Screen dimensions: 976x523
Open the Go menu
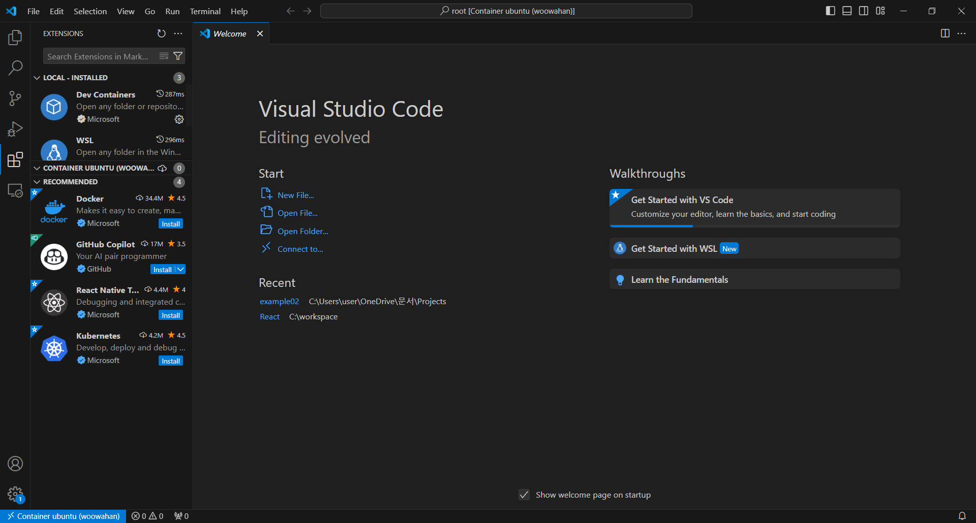(x=149, y=11)
